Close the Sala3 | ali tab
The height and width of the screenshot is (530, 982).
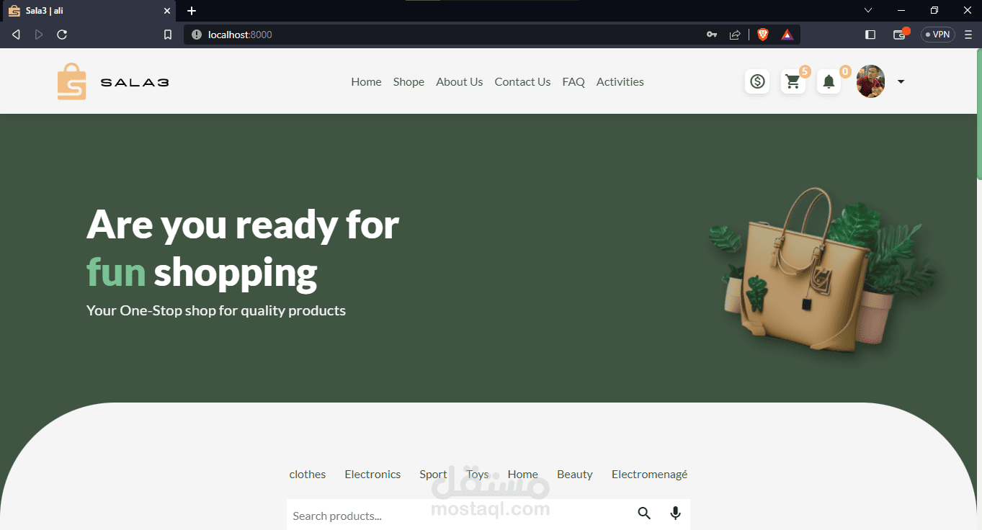tap(167, 11)
